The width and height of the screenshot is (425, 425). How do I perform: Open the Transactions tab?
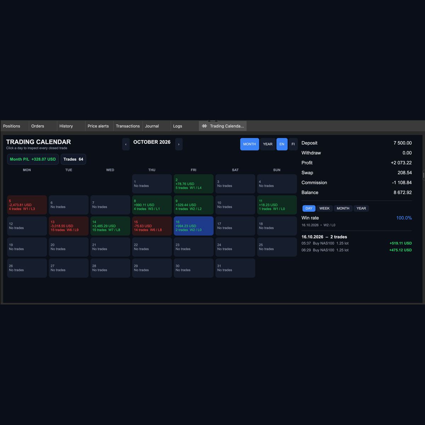pyautogui.click(x=128, y=126)
